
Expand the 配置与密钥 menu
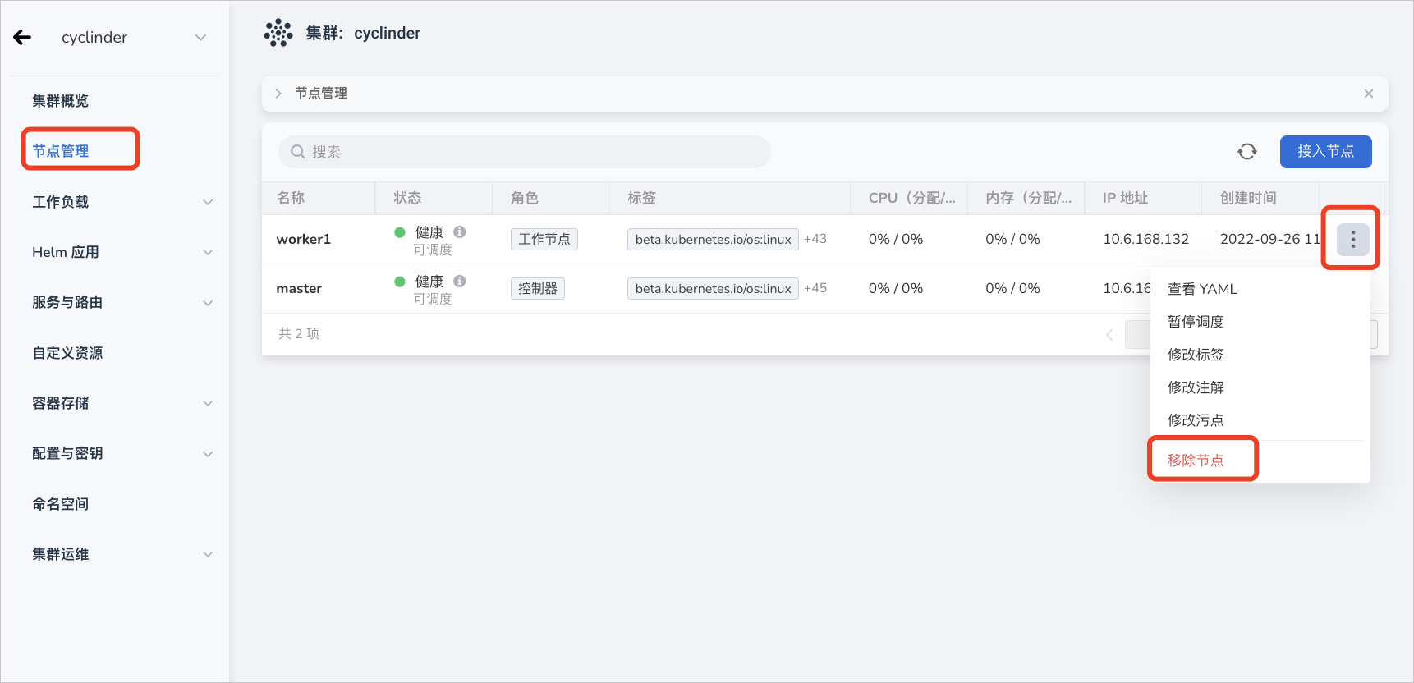pyautogui.click(x=208, y=453)
